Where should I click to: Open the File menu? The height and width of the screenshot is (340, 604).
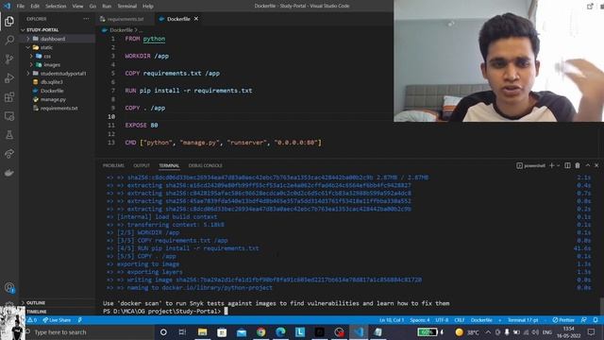[21, 6]
